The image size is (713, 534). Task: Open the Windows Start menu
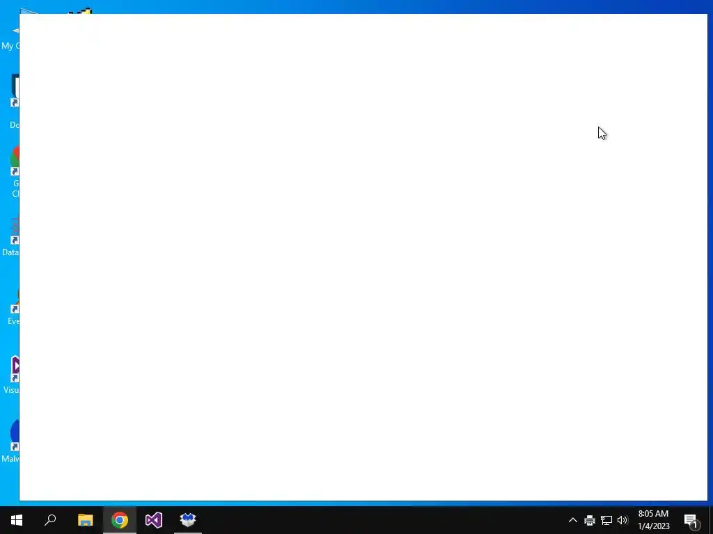pos(17,520)
